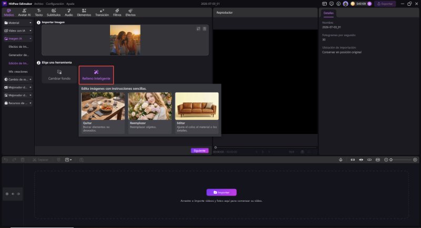421x228 pixels.
Task: Expand the Material dropdown
Action: click(x=18, y=23)
